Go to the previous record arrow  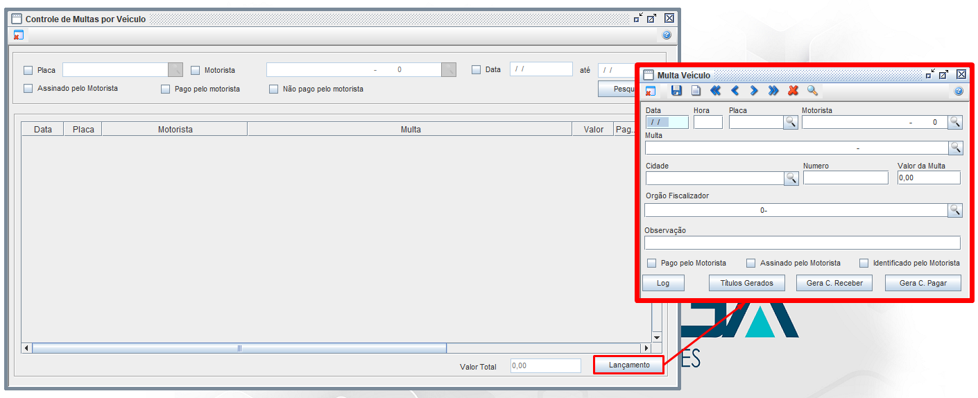[x=735, y=91]
